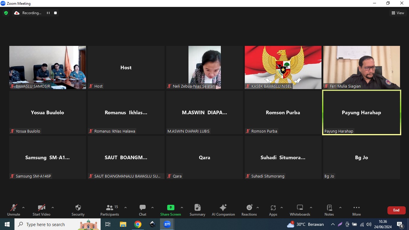Expand the Share Screen options chevron
Screen dimensions: 409x230
click(182, 208)
